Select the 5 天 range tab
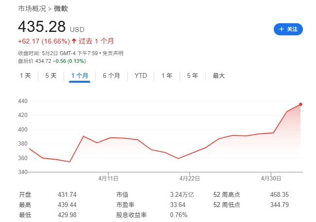Viewport: 316px width, 222px height. tap(50, 75)
